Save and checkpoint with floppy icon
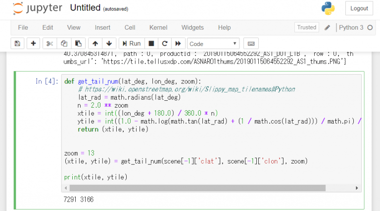Viewport: 380px width, 211px height. (x=17, y=43)
